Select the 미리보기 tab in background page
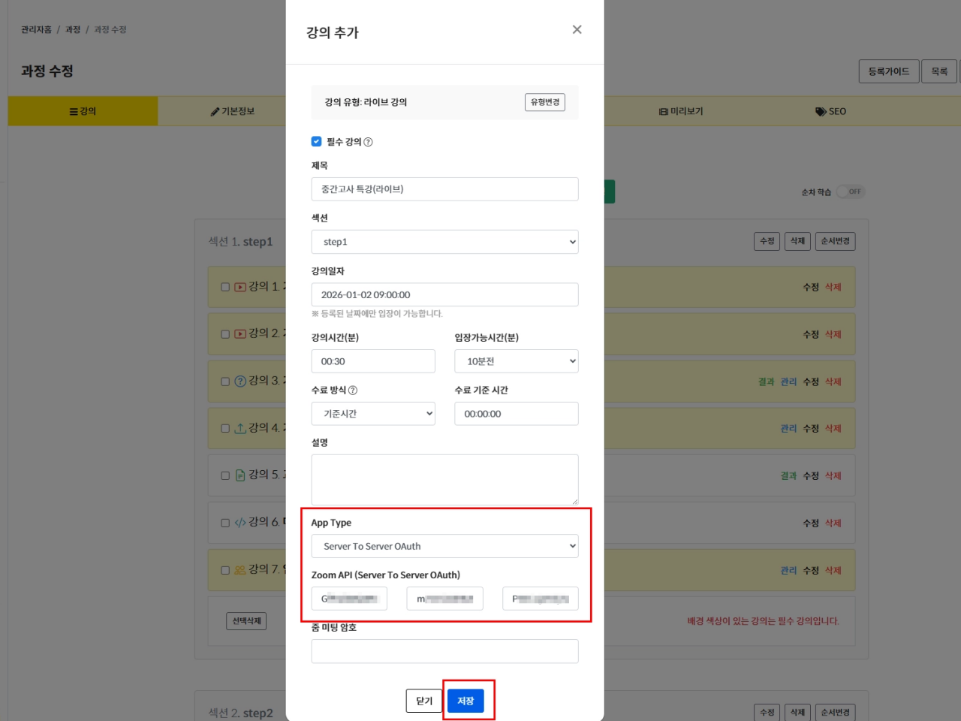 coord(681,111)
